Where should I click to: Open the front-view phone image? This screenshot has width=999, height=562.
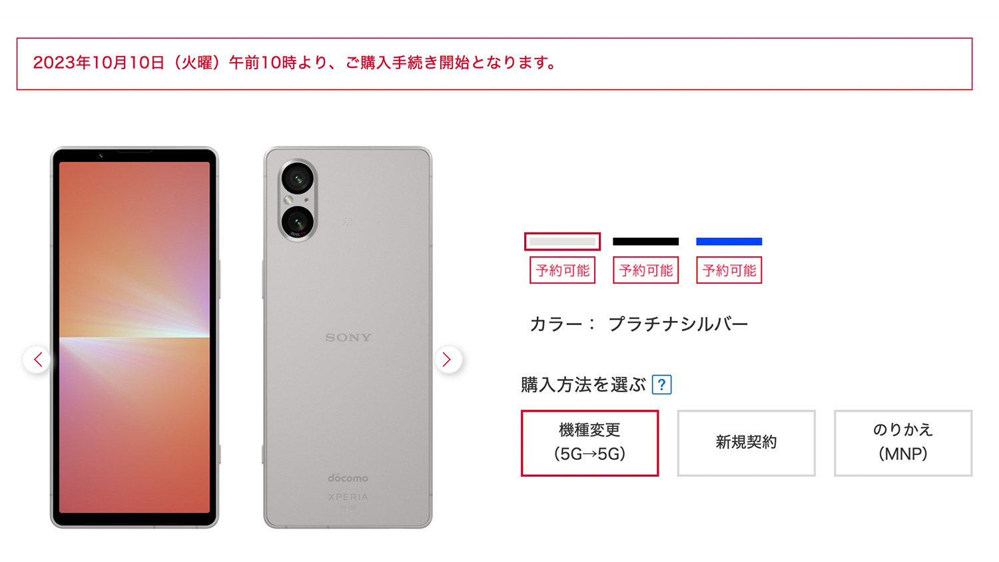[135, 338]
